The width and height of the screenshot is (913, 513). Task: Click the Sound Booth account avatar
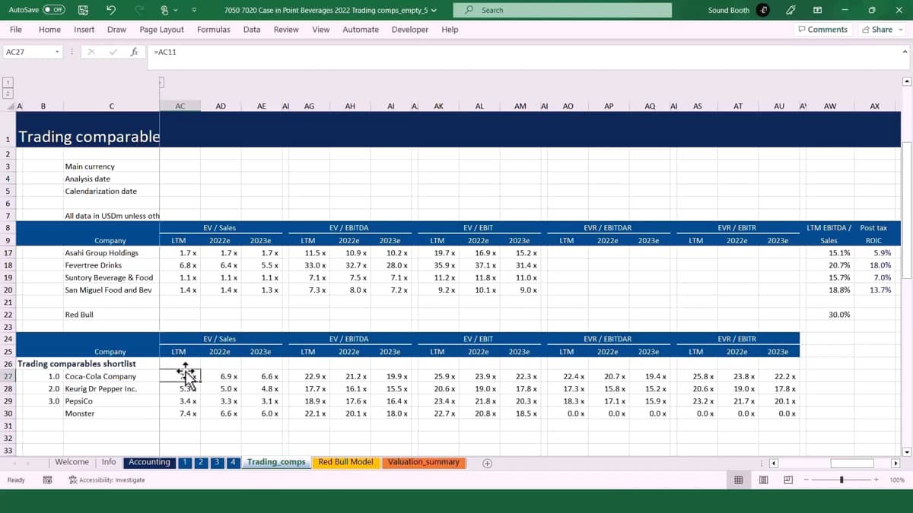click(763, 10)
